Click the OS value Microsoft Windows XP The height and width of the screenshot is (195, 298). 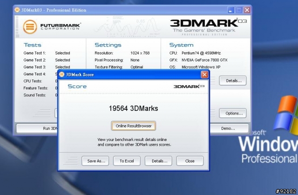point(201,67)
